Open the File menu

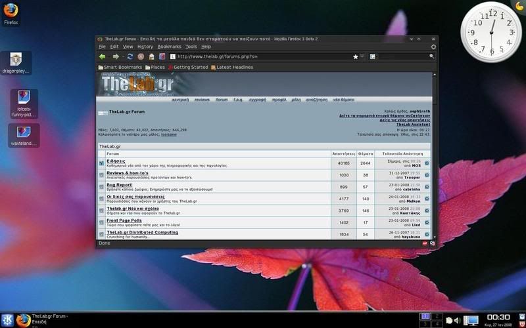click(x=103, y=47)
